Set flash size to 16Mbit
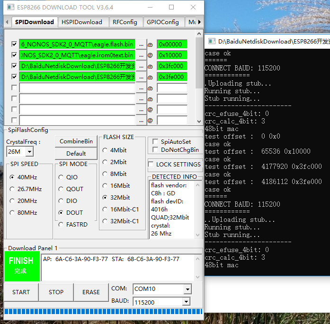 coord(105,186)
